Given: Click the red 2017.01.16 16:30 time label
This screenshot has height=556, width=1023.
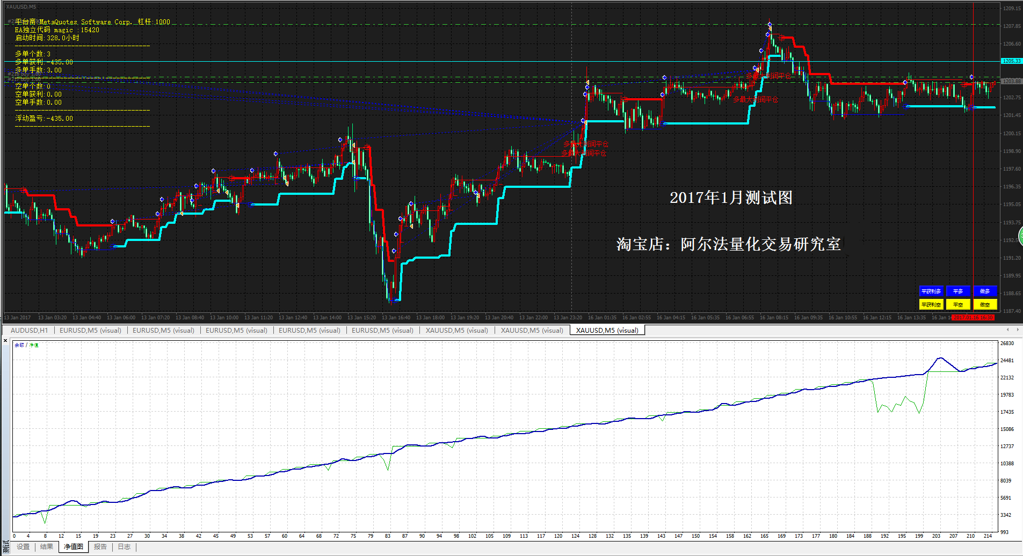Looking at the screenshot, I should [x=973, y=318].
